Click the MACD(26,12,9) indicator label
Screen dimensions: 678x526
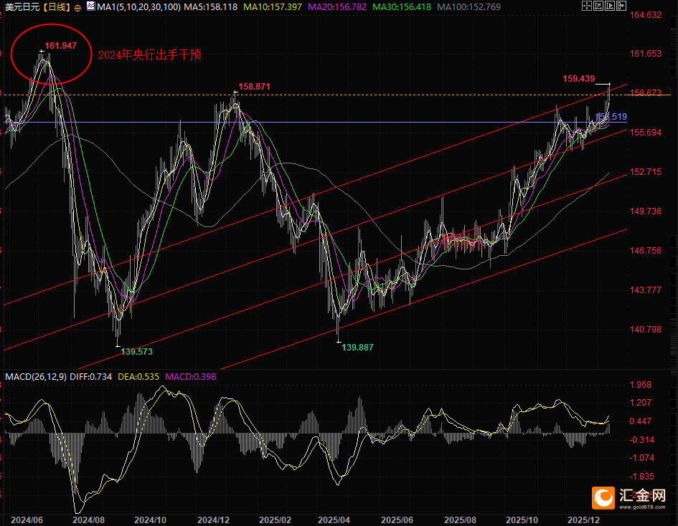click(36, 376)
